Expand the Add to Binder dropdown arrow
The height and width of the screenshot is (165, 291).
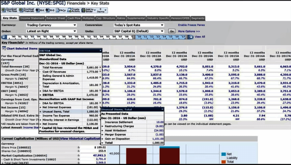point(95,10)
